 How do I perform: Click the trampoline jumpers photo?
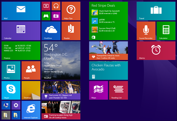click(x=108, y=48)
